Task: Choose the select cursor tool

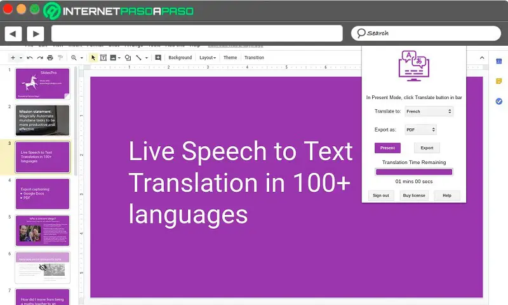Action: (x=93, y=58)
